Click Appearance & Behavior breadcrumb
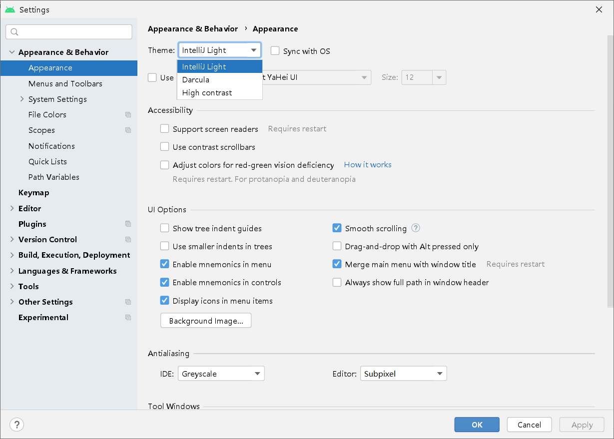The width and height of the screenshot is (614, 439). tap(193, 29)
